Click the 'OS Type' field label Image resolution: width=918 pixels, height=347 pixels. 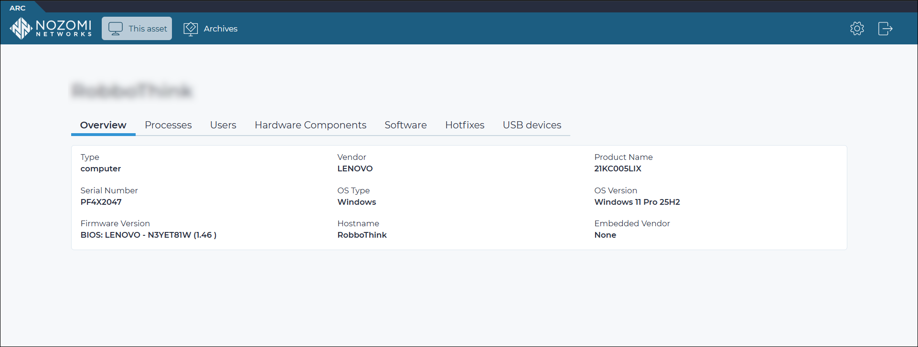click(353, 190)
